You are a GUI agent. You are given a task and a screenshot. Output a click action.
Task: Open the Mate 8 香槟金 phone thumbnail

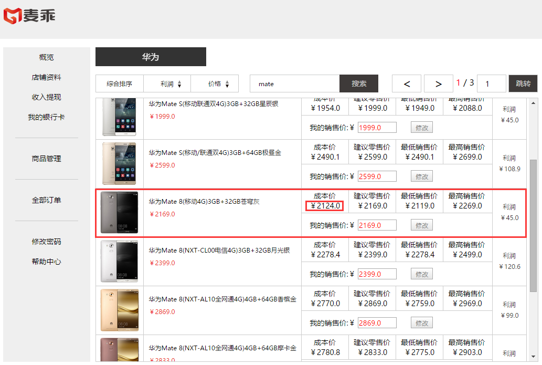119,310
